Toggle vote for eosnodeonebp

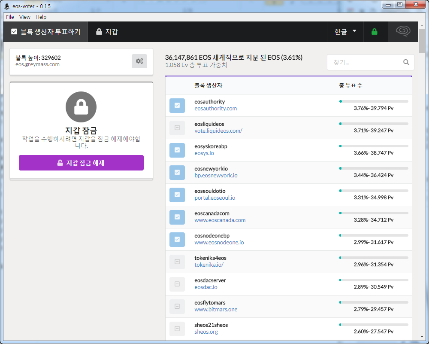pyautogui.click(x=177, y=239)
